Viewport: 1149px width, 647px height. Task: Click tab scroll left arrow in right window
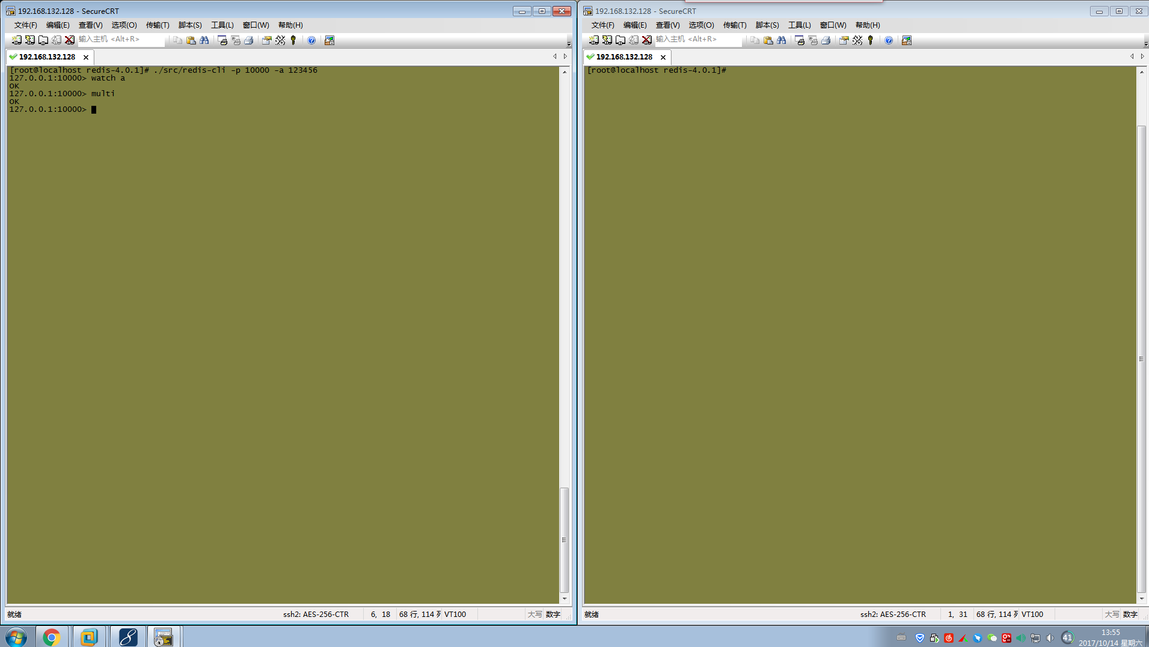(x=1132, y=57)
